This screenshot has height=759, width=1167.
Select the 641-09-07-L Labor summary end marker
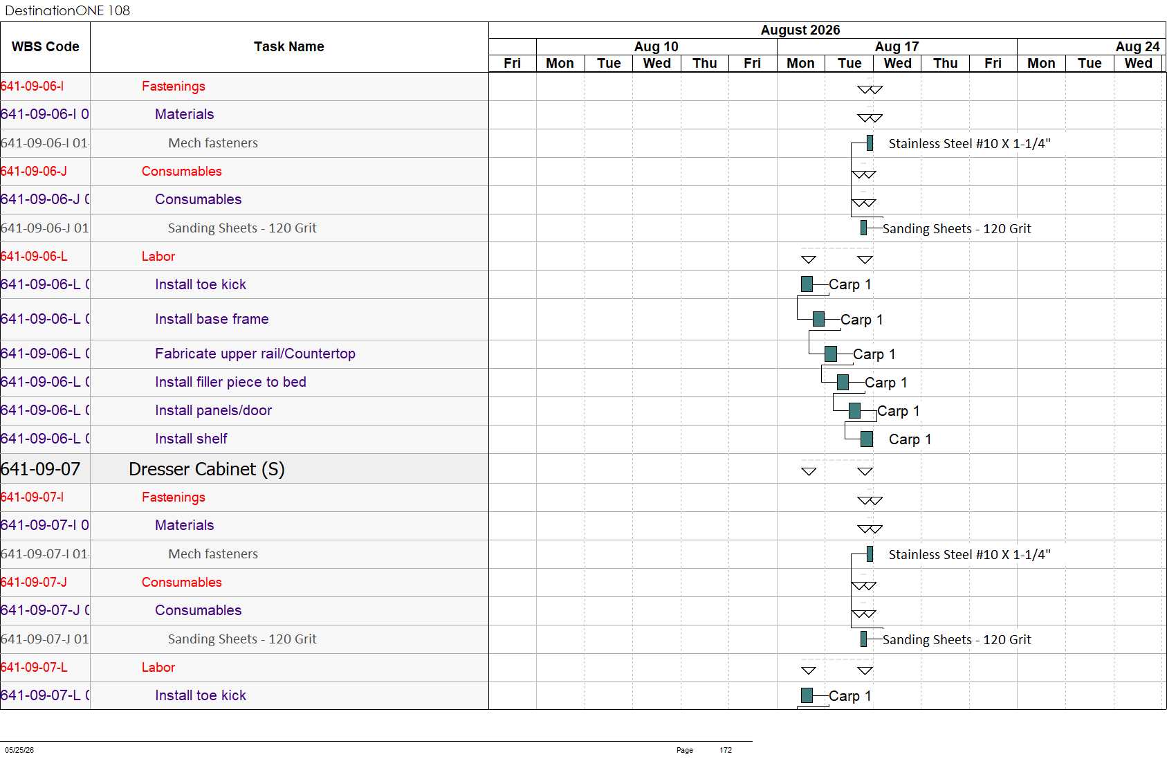pos(865,670)
